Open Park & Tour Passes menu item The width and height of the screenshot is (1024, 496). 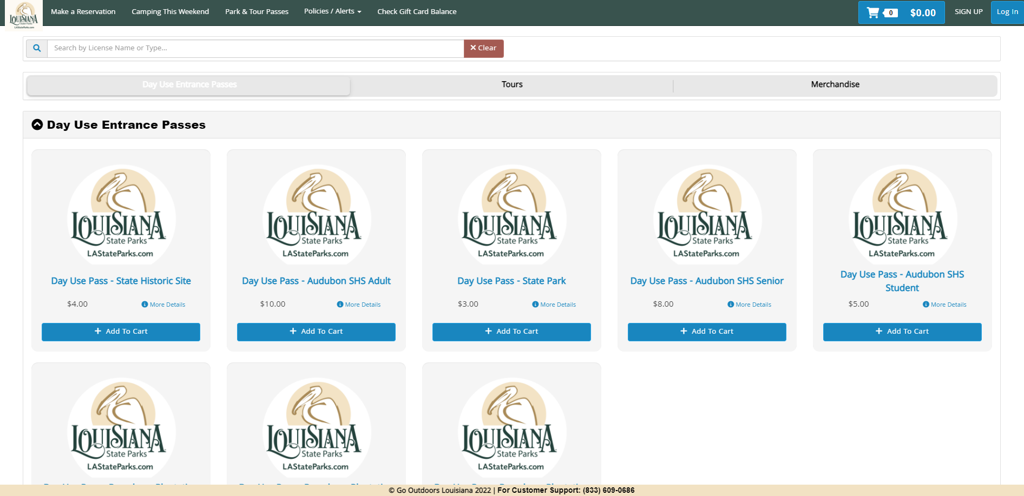pos(257,11)
